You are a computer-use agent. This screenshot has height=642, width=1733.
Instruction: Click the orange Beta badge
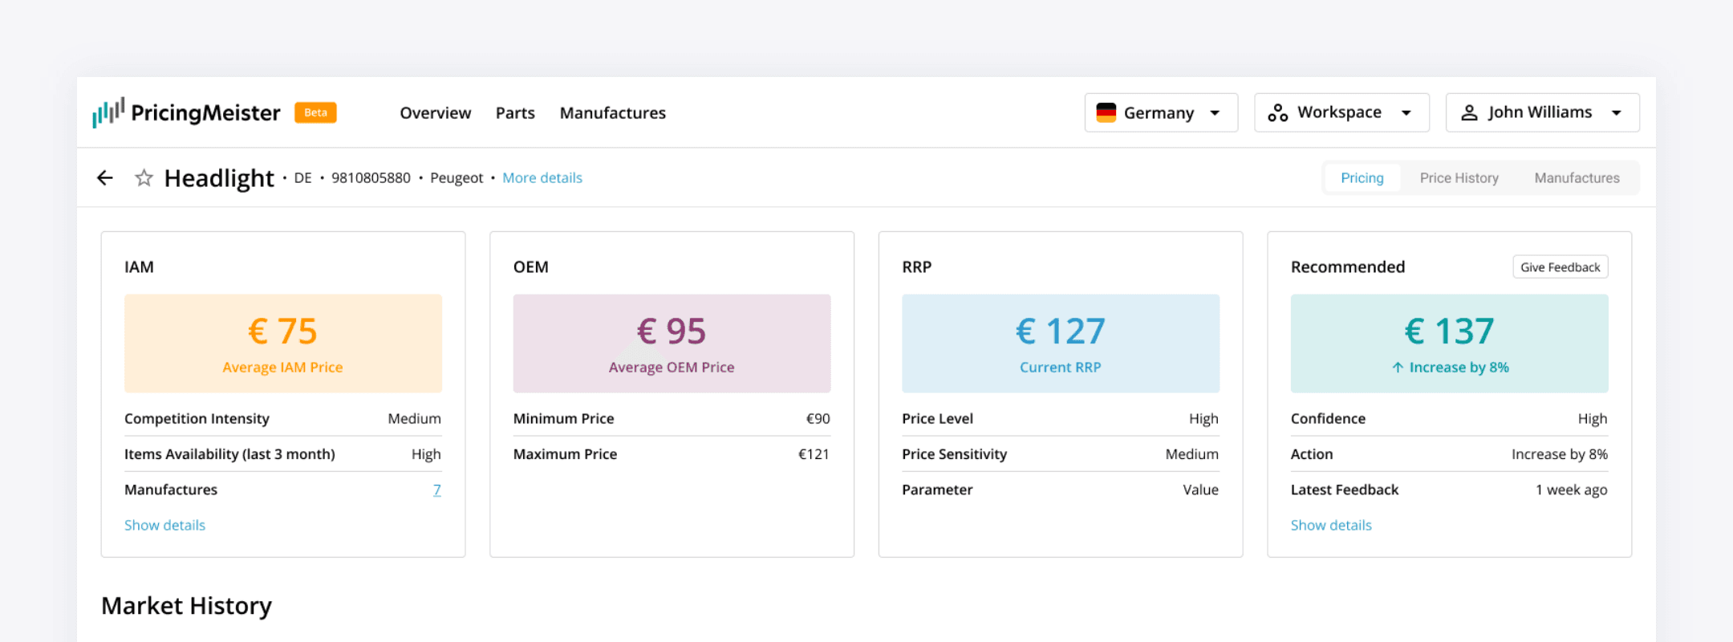315,112
